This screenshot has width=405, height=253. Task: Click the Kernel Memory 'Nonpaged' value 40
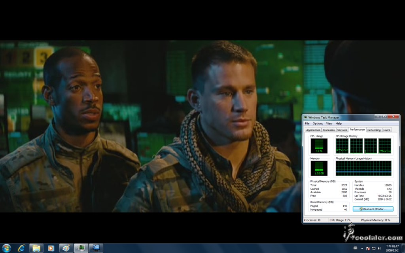(x=346, y=210)
